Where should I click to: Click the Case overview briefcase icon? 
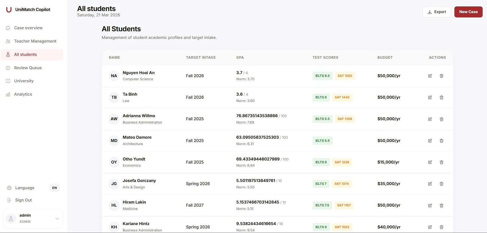tap(8, 28)
